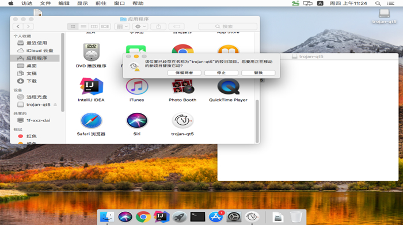This screenshot has width=403, height=225.
Task: Select QuickTime Player app icon
Action: [228, 87]
